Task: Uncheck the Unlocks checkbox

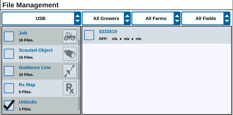Action: coord(9,105)
